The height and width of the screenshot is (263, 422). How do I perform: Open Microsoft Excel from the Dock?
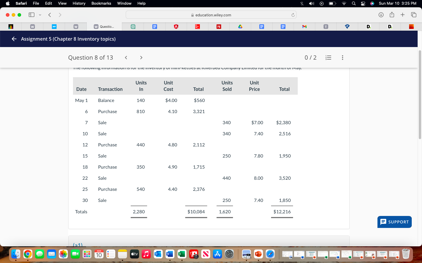[181, 254]
